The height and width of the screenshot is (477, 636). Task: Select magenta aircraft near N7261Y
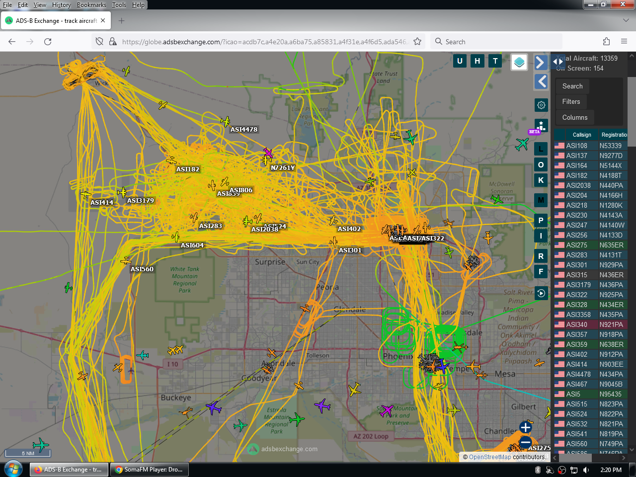pos(268,152)
